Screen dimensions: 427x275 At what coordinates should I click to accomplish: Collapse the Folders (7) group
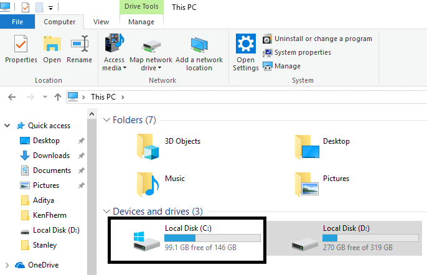click(106, 120)
